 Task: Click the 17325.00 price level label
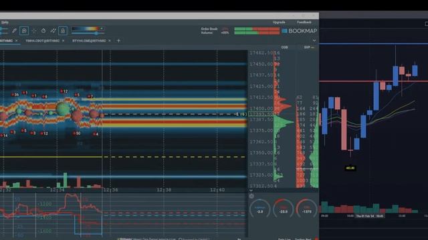261,175
